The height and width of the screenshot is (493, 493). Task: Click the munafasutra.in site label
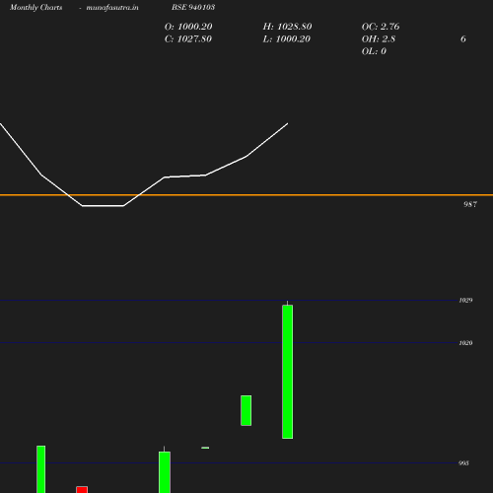click(x=112, y=7)
